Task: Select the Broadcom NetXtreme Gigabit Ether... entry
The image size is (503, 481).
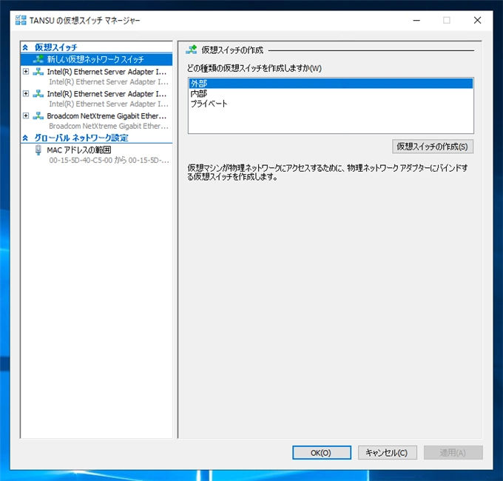Action: click(107, 116)
